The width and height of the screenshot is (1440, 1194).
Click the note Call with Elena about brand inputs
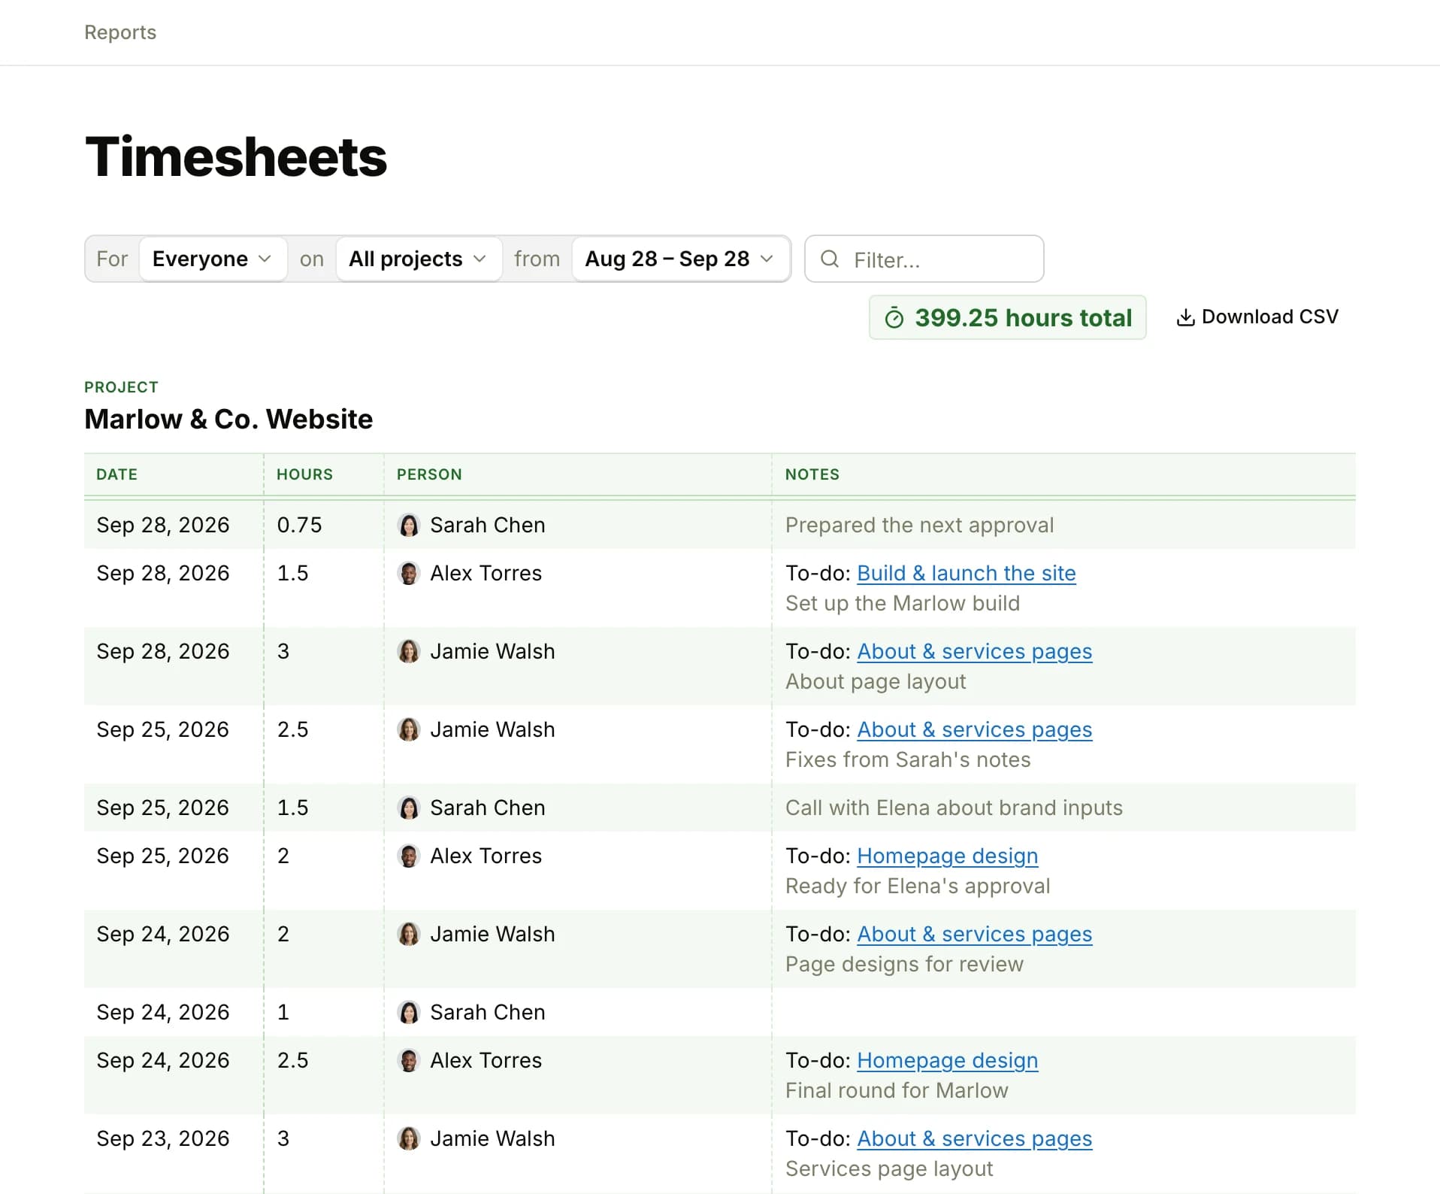954,808
